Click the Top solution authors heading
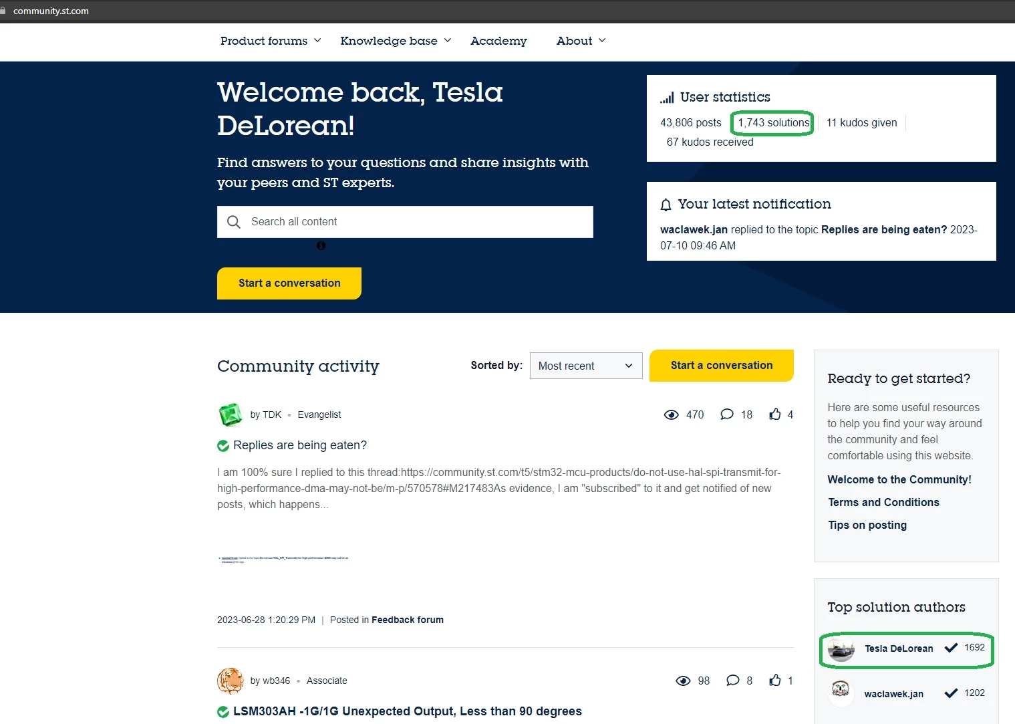 (x=896, y=607)
